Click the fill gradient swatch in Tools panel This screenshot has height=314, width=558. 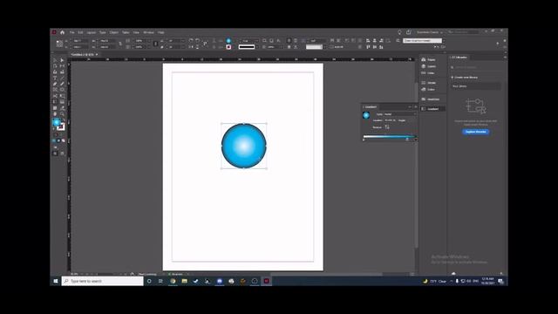pos(56,122)
